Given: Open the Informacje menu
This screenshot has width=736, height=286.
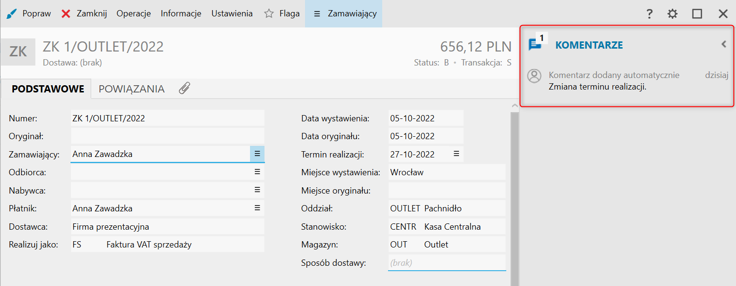Looking at the screenshot, I should (181, 13).
